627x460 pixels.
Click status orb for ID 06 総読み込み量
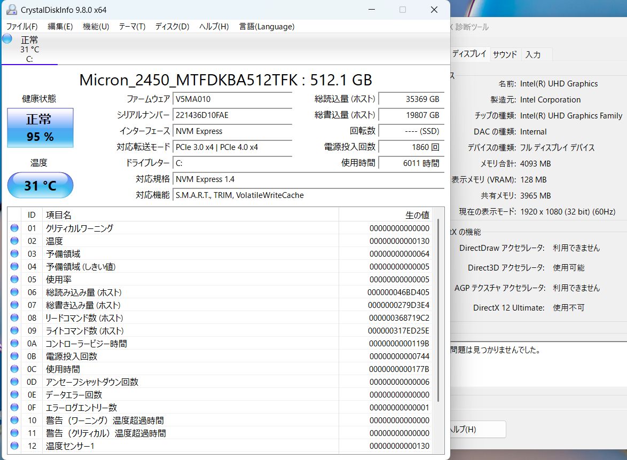pos(14,292)
